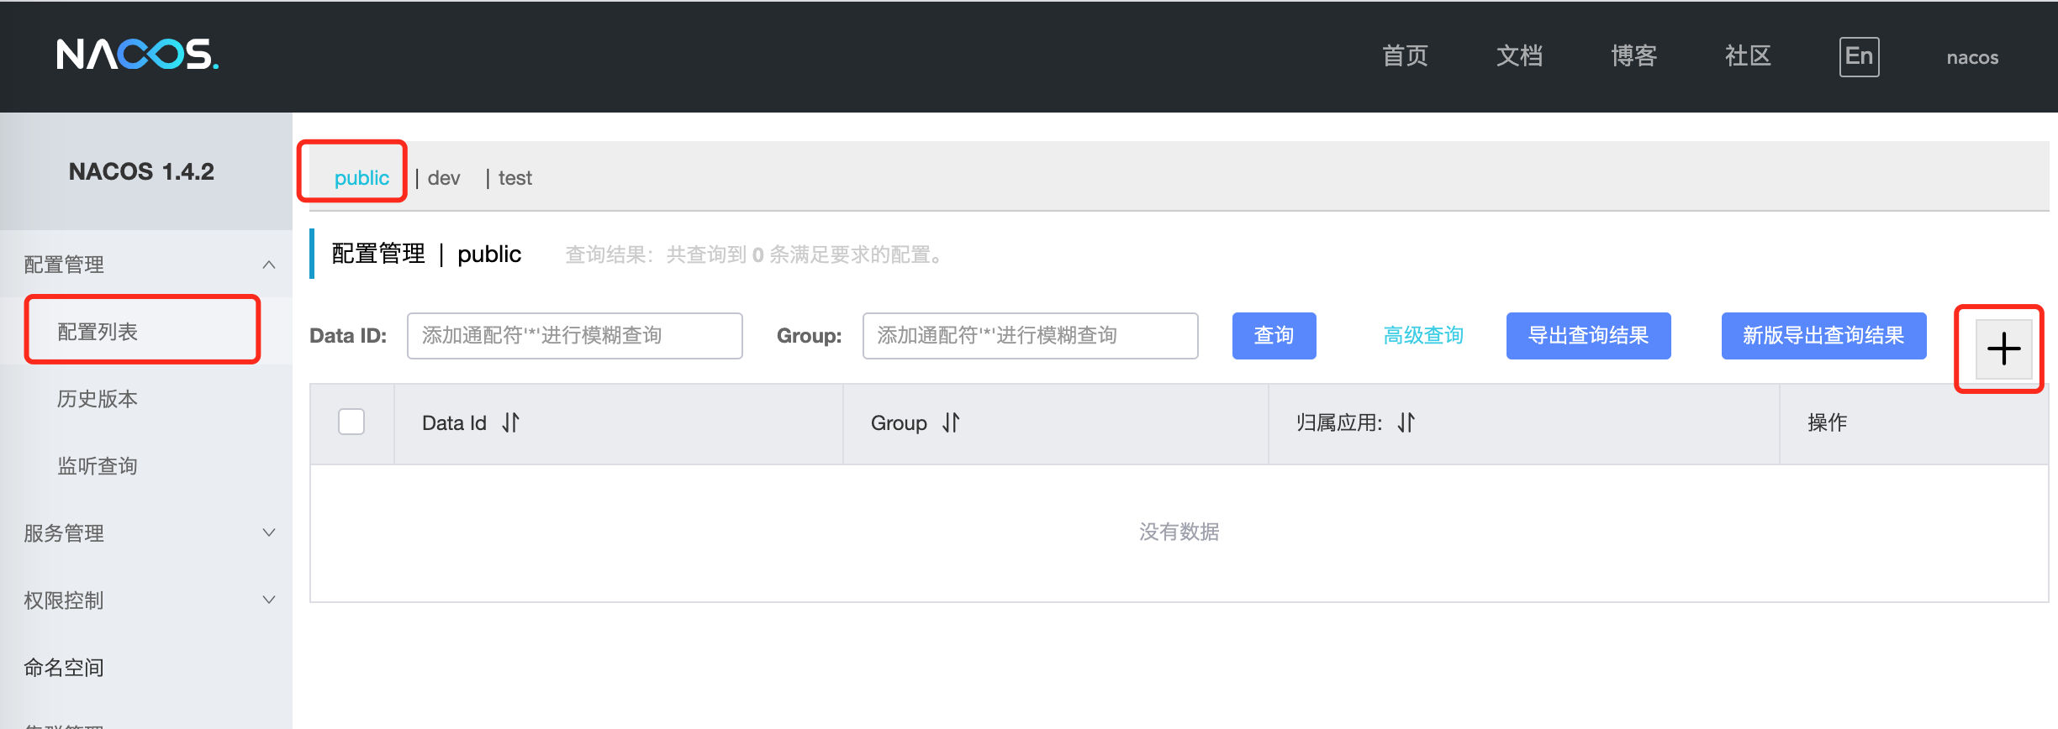Viewport: 2058px width, 729px height.
Task: Expand the 权限控制 menu section
Action: pyautogui.click(x=146, y=601)
